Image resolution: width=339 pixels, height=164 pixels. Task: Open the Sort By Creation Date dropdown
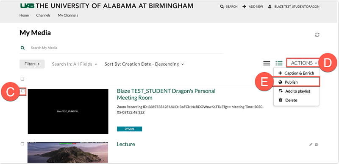pos(144,64)
